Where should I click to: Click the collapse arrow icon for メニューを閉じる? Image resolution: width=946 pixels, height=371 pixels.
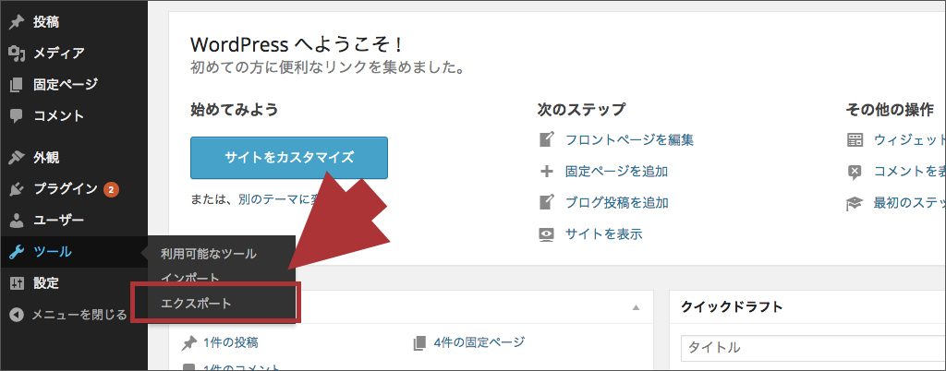click(x=17, y=315)
